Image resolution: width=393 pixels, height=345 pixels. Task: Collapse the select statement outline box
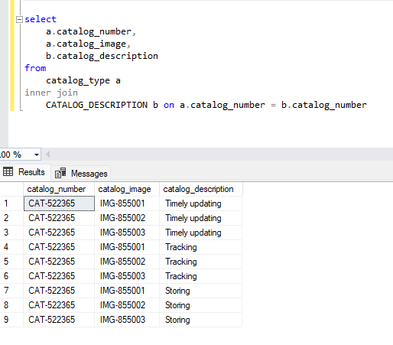(x=19, y=19)
